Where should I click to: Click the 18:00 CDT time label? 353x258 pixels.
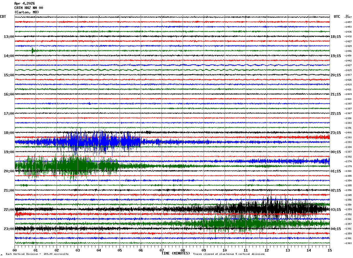[9, 133]
